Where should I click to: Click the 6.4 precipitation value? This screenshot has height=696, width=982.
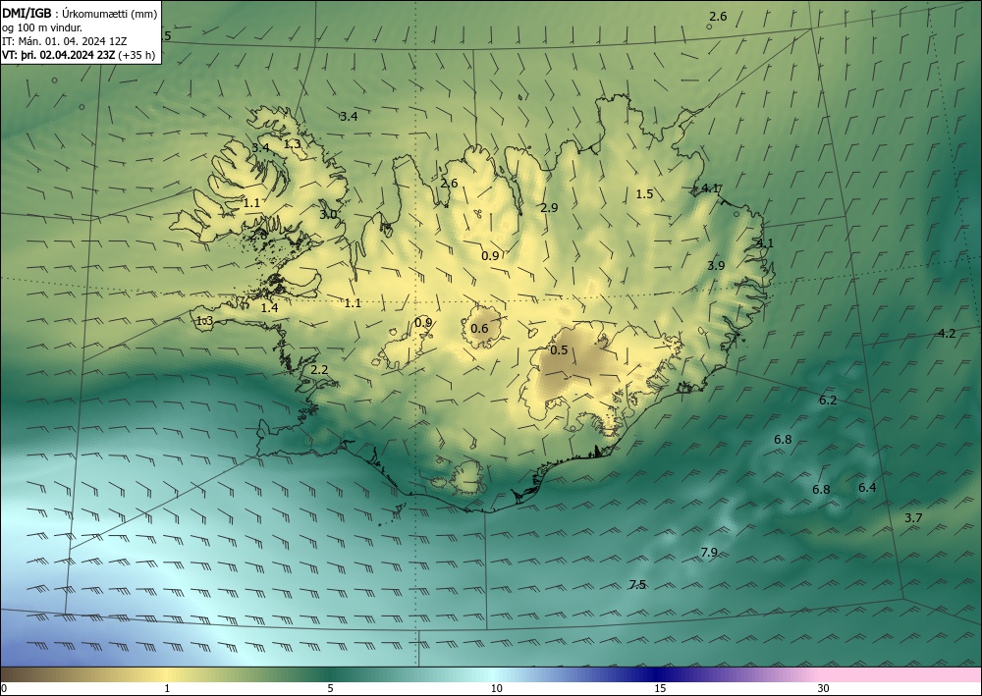point(867,488)
